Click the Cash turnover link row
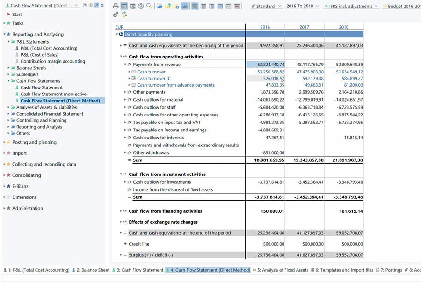 pyautogui.click(x=151, y=72)
